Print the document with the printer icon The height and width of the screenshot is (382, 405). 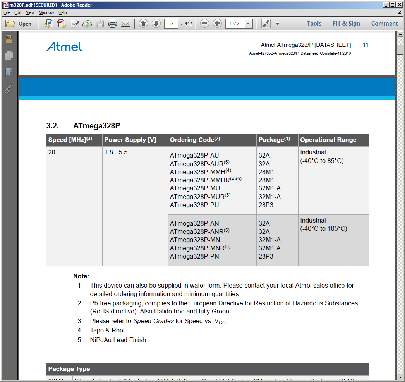(x=113, y=24)
